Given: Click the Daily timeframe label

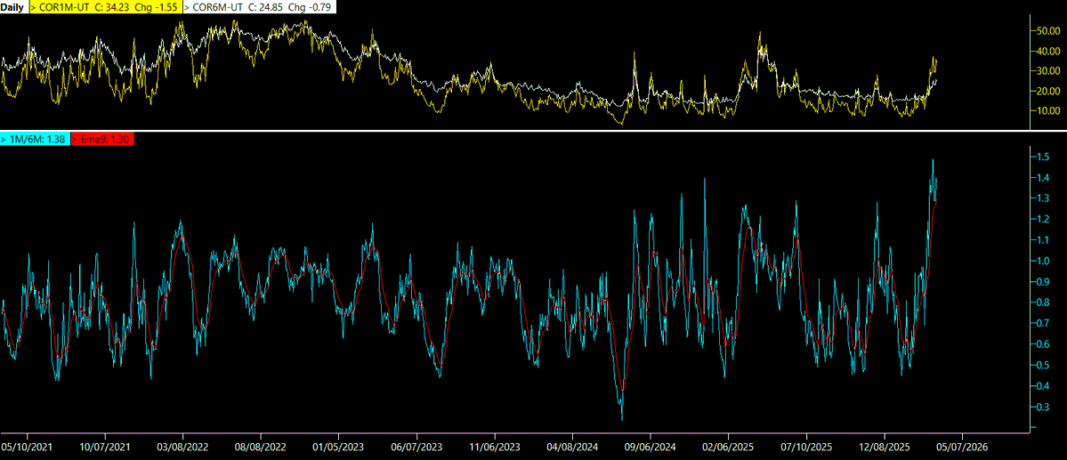Looking at the screenshot, I should point(12,7).
